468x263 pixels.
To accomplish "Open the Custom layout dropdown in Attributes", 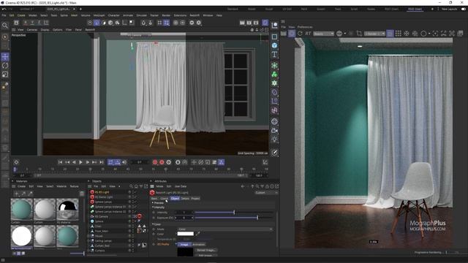I will 266,193.
